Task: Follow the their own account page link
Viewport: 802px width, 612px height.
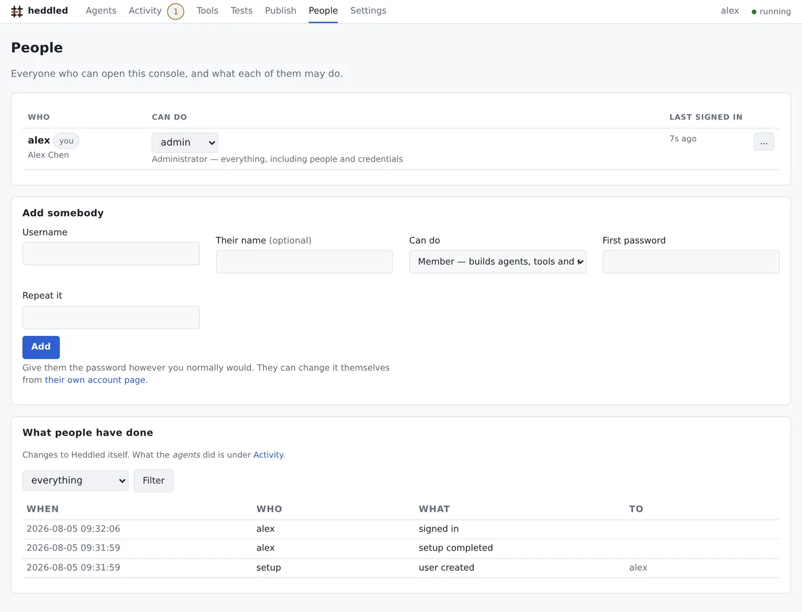Action: pos(95,380)
